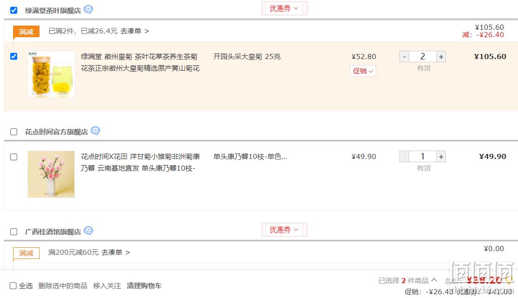Open 优惠券 dropdown for 绿满堂茶叶旗舰店
Viewport: 518px width, 298px height.
pyautogui.click(x=284, y=8)
